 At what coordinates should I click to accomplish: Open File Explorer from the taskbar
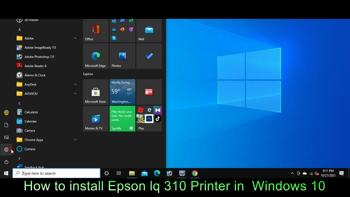tap(132, 173)
